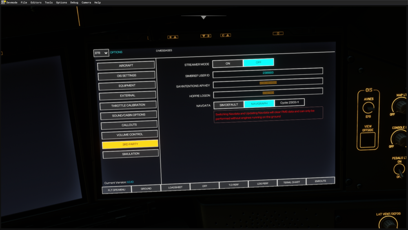This screenshot has width=408, height=230.
Task: Expand the top-center toolbar reveal arrow
Action: pos(203,18)
